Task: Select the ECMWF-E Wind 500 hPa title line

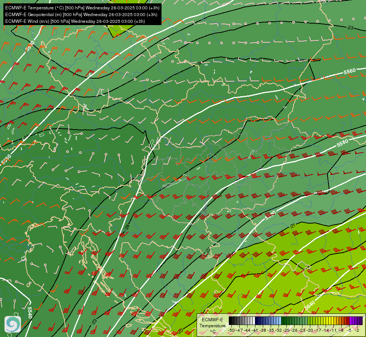Action: 75,21
